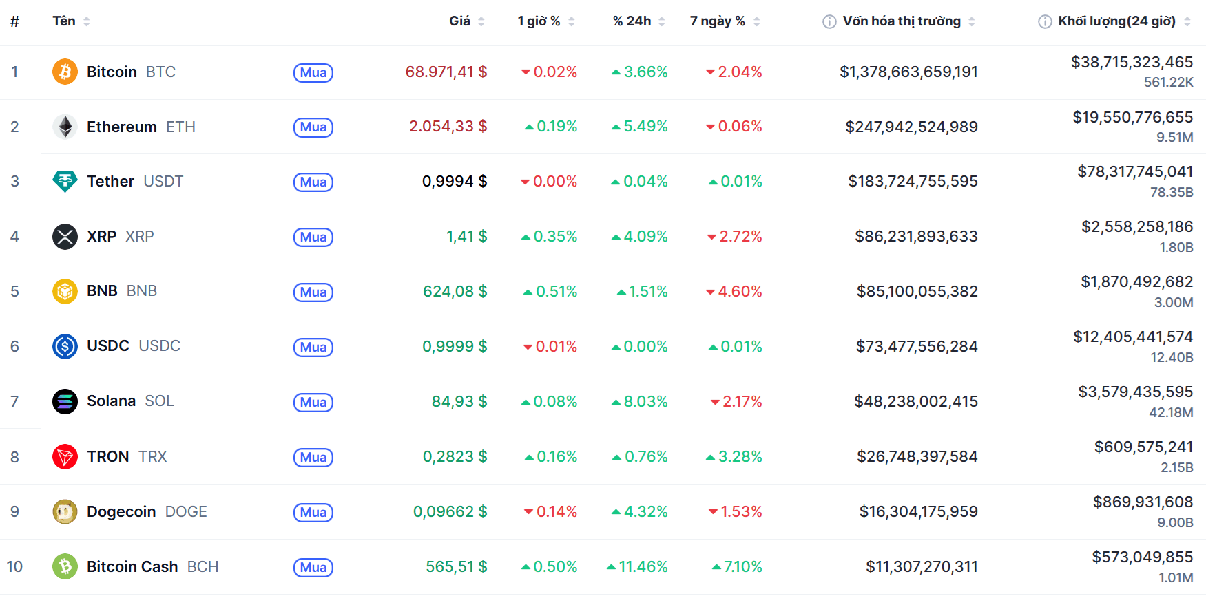Click Mua button for USDC

[313, 348]
